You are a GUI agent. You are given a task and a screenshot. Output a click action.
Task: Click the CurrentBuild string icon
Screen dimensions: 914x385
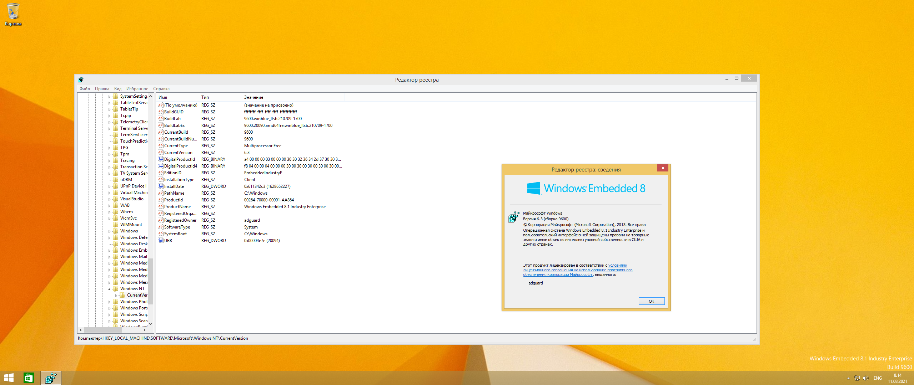(x=161, y=132)
